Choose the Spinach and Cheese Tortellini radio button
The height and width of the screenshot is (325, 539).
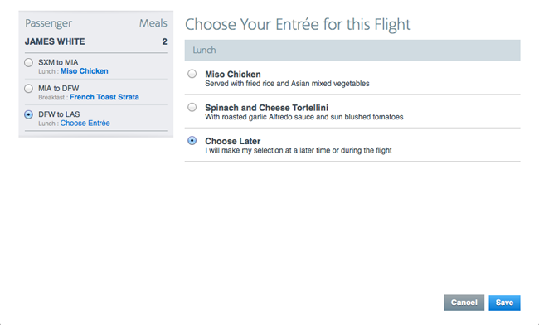pos(192,107)
